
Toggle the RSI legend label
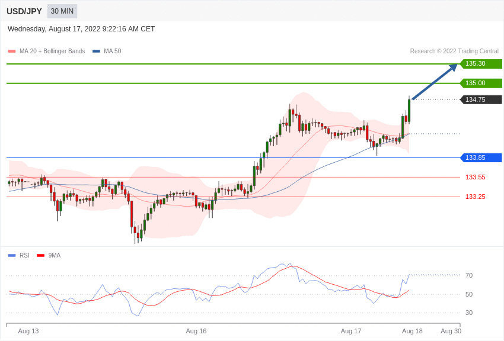[24, 256]
